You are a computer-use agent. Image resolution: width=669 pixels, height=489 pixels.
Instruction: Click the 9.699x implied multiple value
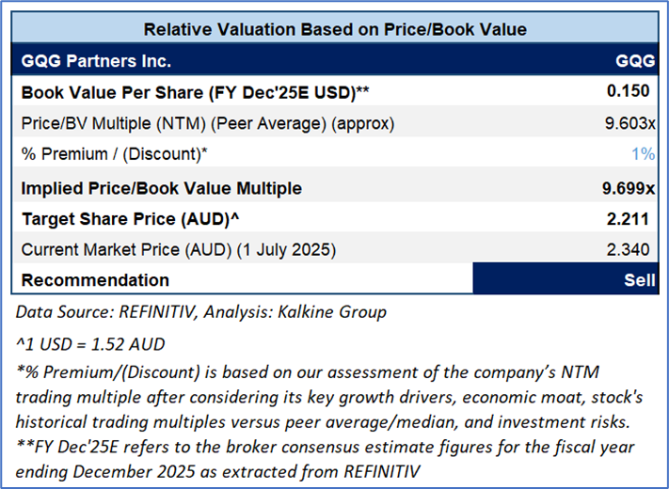coord(630,188)
